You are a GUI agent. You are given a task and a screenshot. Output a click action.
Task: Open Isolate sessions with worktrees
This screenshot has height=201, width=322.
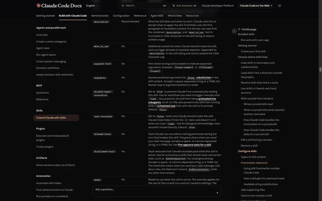tap(55, 75)
